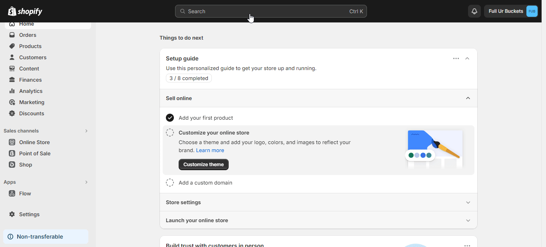Viewport: 546px width, 247px height.
Task: Click the Customize theme button
Action: click(x=203, y=165)
